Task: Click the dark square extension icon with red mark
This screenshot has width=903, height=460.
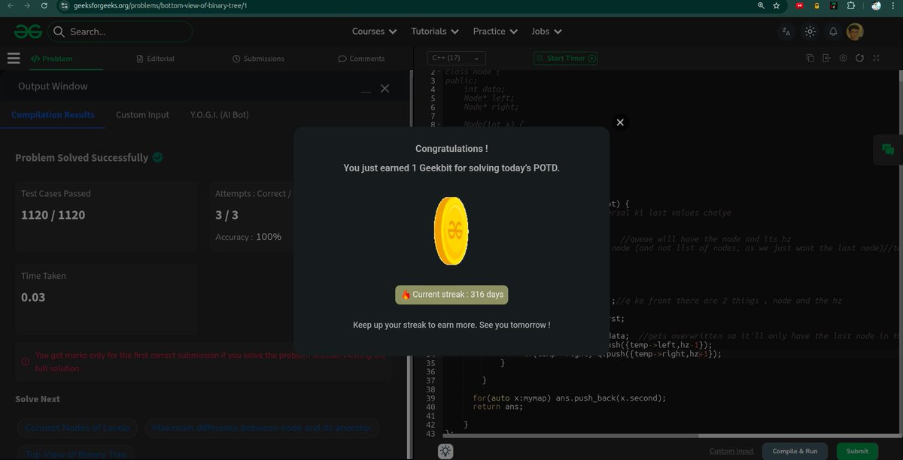Action: [833, 5]
